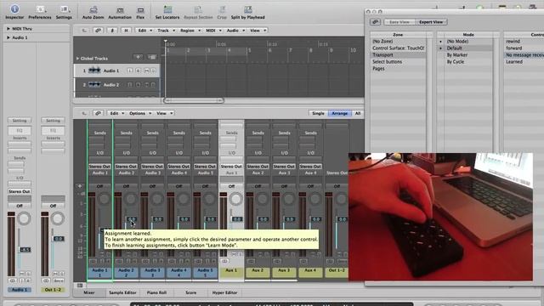Expand the Audio 1 inspector section
The height and width of the screenshot is (306, 544).
(8, 37)
